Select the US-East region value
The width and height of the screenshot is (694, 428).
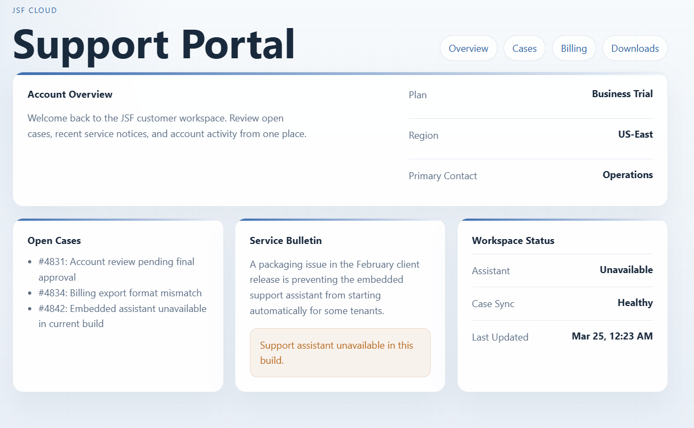click(x=635, y=134)
